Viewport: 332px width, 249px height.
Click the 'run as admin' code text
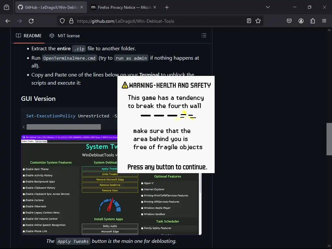(131, 58)
